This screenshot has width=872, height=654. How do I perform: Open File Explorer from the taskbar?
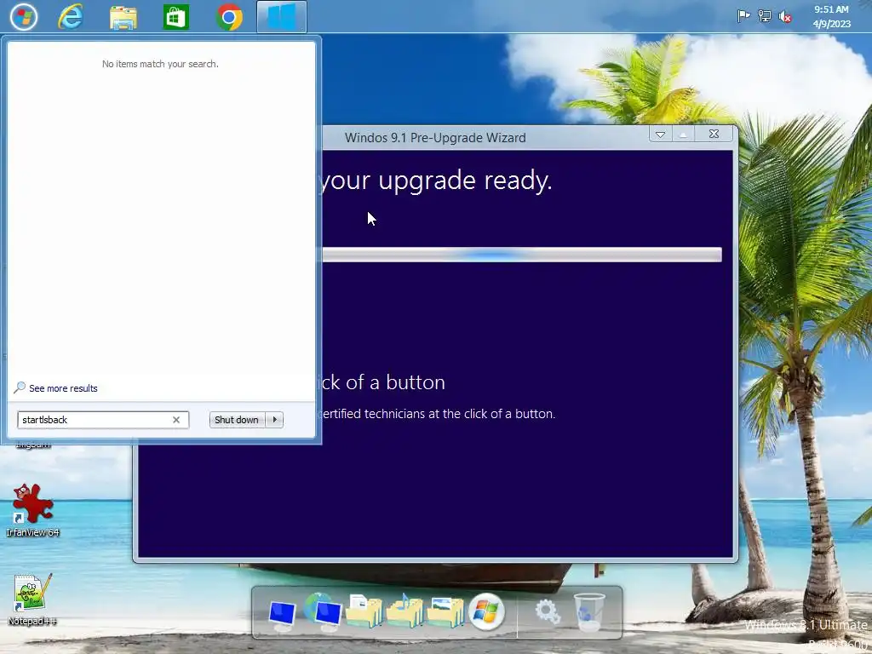[x=123, y=17]
